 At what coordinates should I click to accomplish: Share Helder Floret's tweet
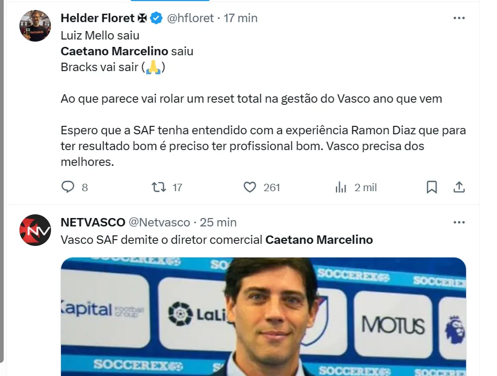(x=459, y=187)
